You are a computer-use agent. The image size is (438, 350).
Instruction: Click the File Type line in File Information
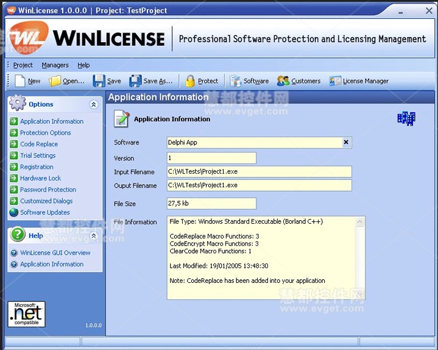pos(246,222)
